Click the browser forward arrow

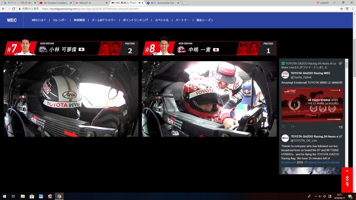[x=9, y=9]
